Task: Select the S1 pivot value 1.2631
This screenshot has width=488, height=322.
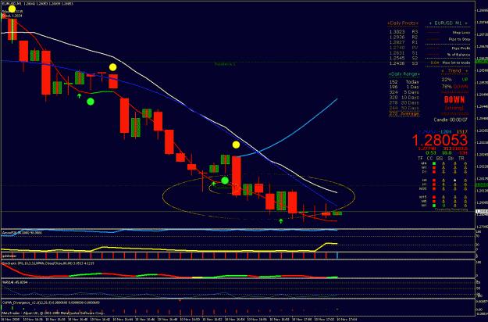Action: pos(397,52)
